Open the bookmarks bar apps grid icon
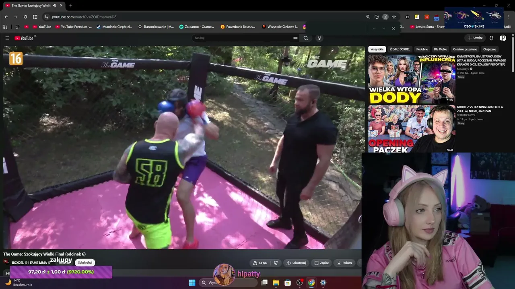 [x=5, y=27]
